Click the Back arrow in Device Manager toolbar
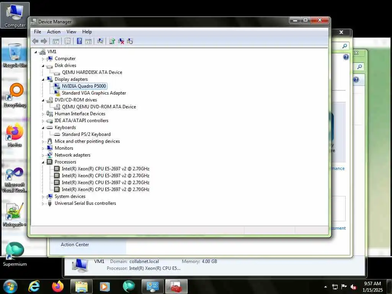Viewport: 392px width, 294px height. [35, 41]
